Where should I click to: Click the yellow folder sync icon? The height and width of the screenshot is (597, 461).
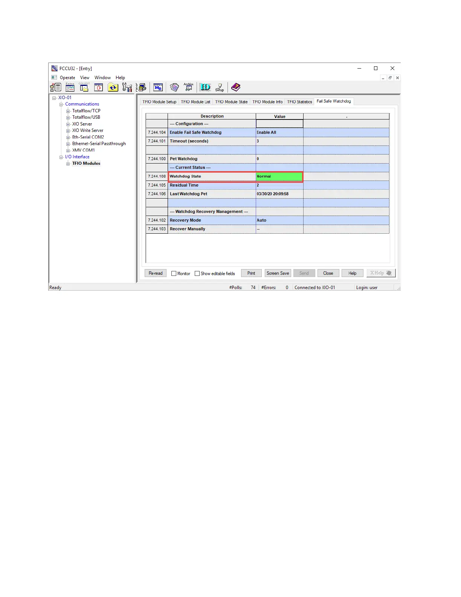[x=113, y=87]
